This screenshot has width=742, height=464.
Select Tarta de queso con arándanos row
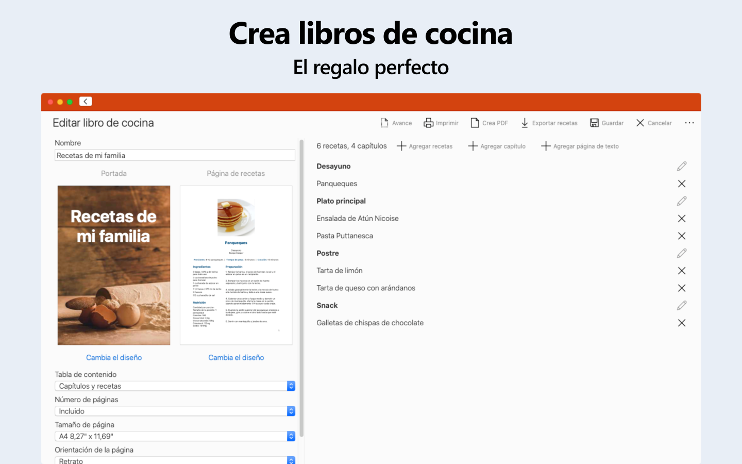[x=501, y=288]
